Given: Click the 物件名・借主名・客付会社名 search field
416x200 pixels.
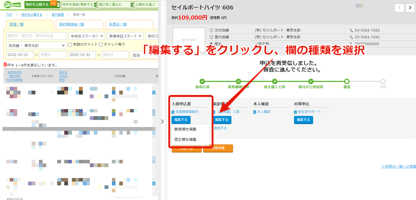Looking at the screenshot, I should click(36, 36).
